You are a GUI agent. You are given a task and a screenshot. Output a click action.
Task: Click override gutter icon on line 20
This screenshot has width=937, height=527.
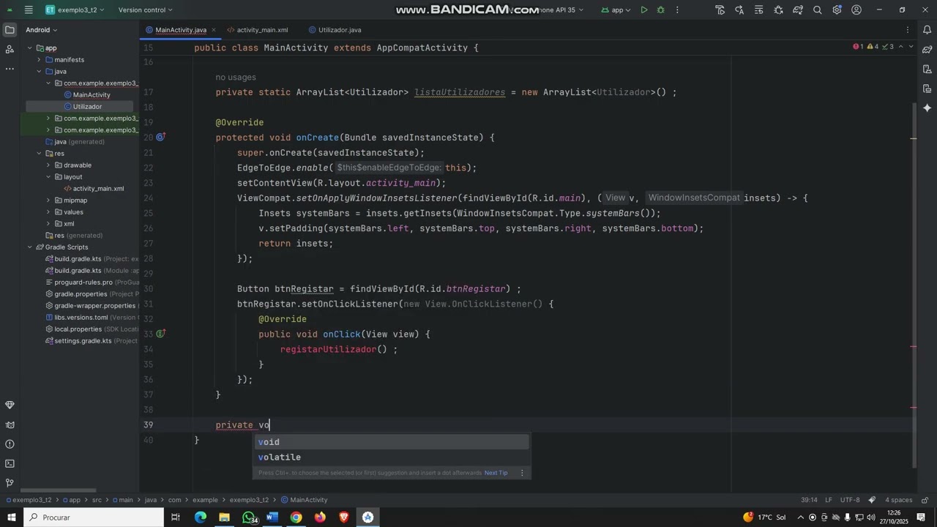(x=161, y=137)
